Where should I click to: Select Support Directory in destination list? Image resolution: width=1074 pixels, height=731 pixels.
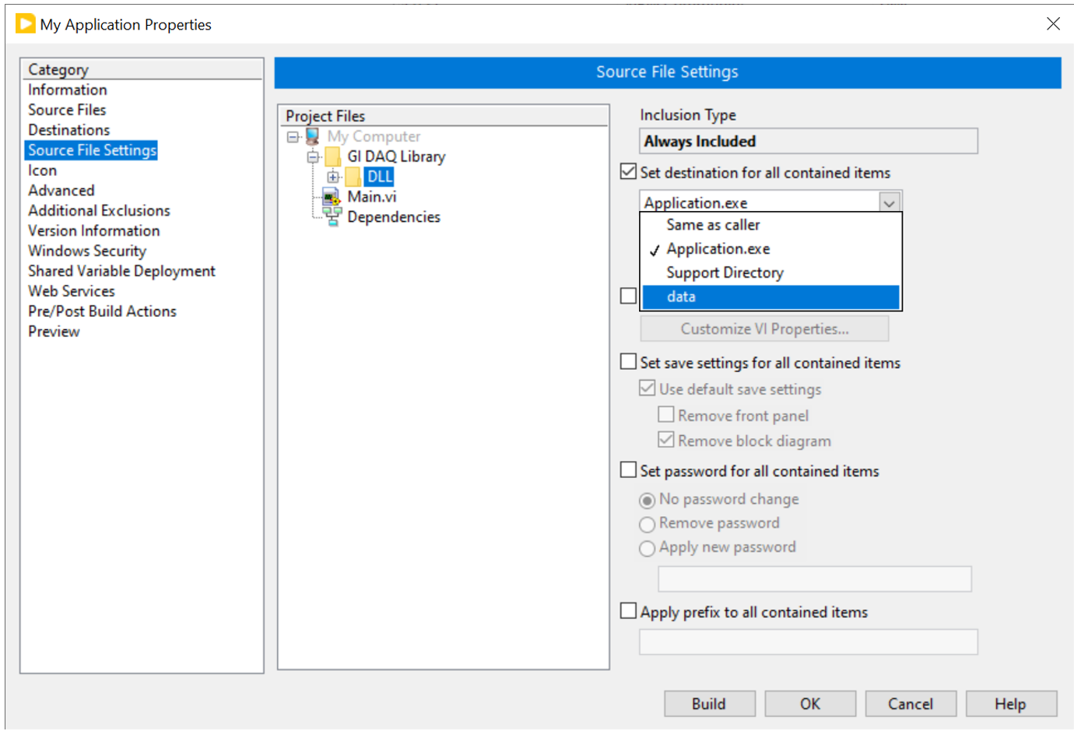[725, 272]
